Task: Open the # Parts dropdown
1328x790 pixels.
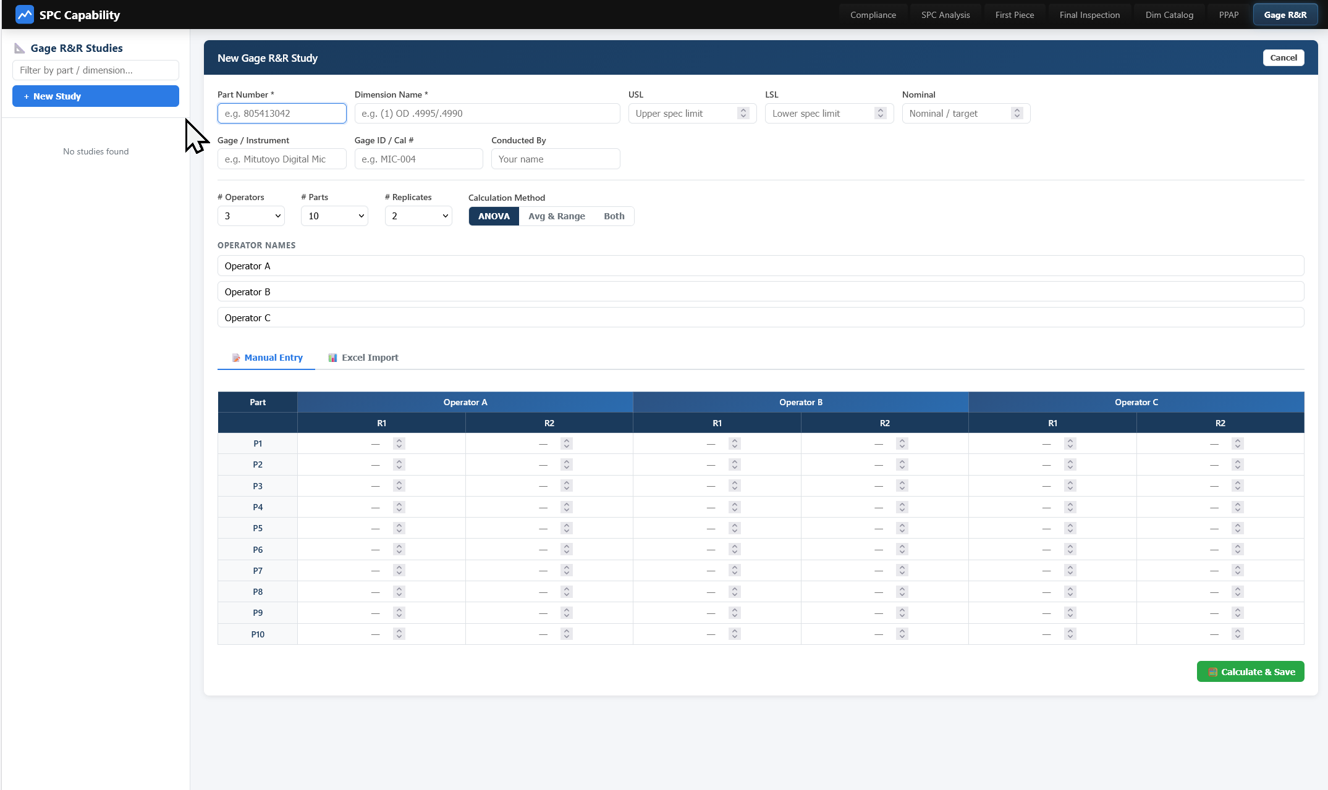Action: click(335, 216)
